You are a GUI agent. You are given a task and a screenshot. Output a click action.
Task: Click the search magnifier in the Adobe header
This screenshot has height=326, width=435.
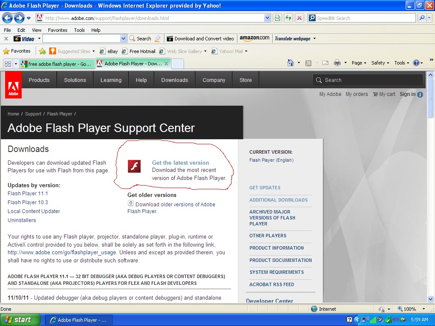pos(319,80)
